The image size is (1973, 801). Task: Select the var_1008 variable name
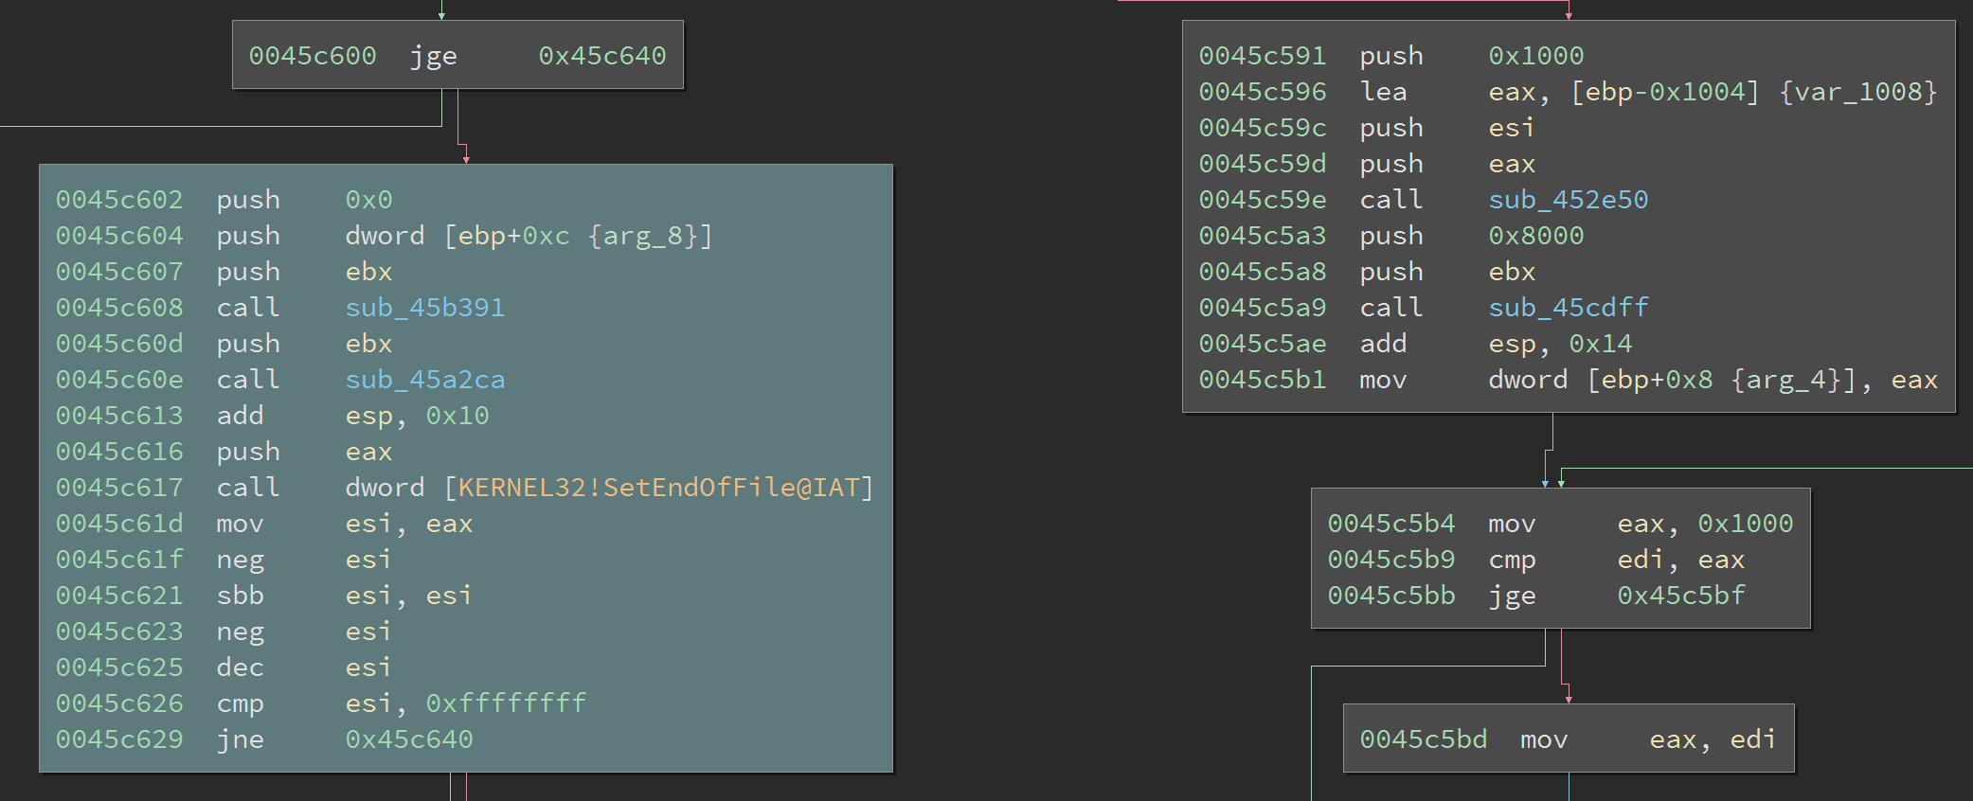pyautogui.click(x=1858, y=92)
